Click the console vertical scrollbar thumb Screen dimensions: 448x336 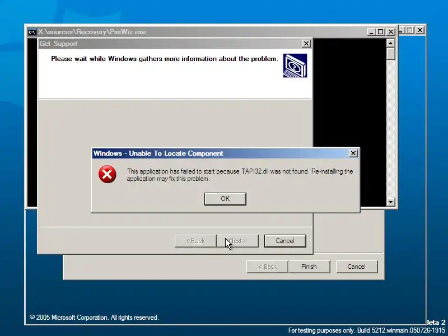click(390, 53)
